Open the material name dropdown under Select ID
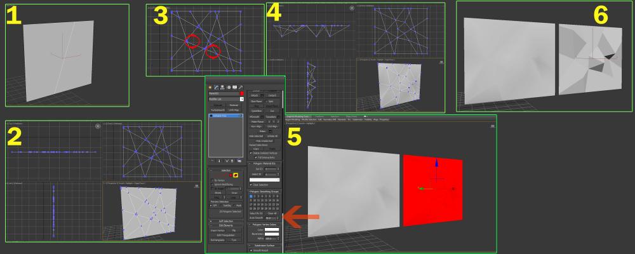This screenshot has height=254, width=635. 264,180
